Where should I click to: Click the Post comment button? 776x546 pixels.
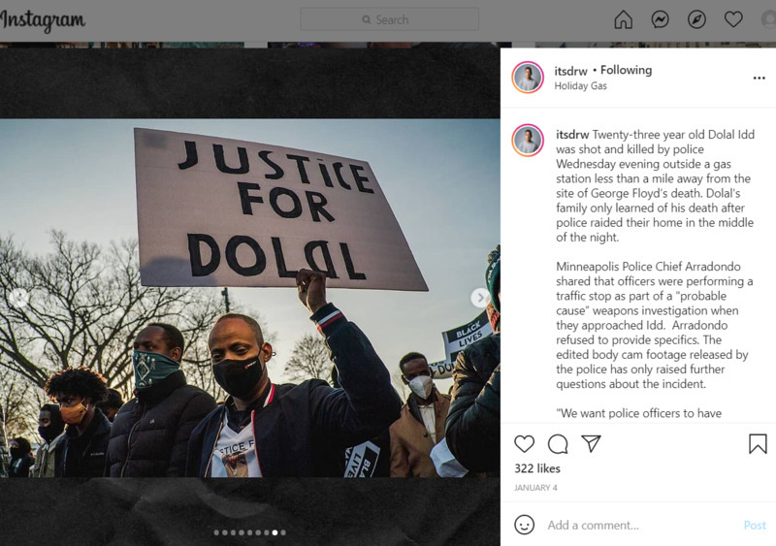(x=755, y=526)
